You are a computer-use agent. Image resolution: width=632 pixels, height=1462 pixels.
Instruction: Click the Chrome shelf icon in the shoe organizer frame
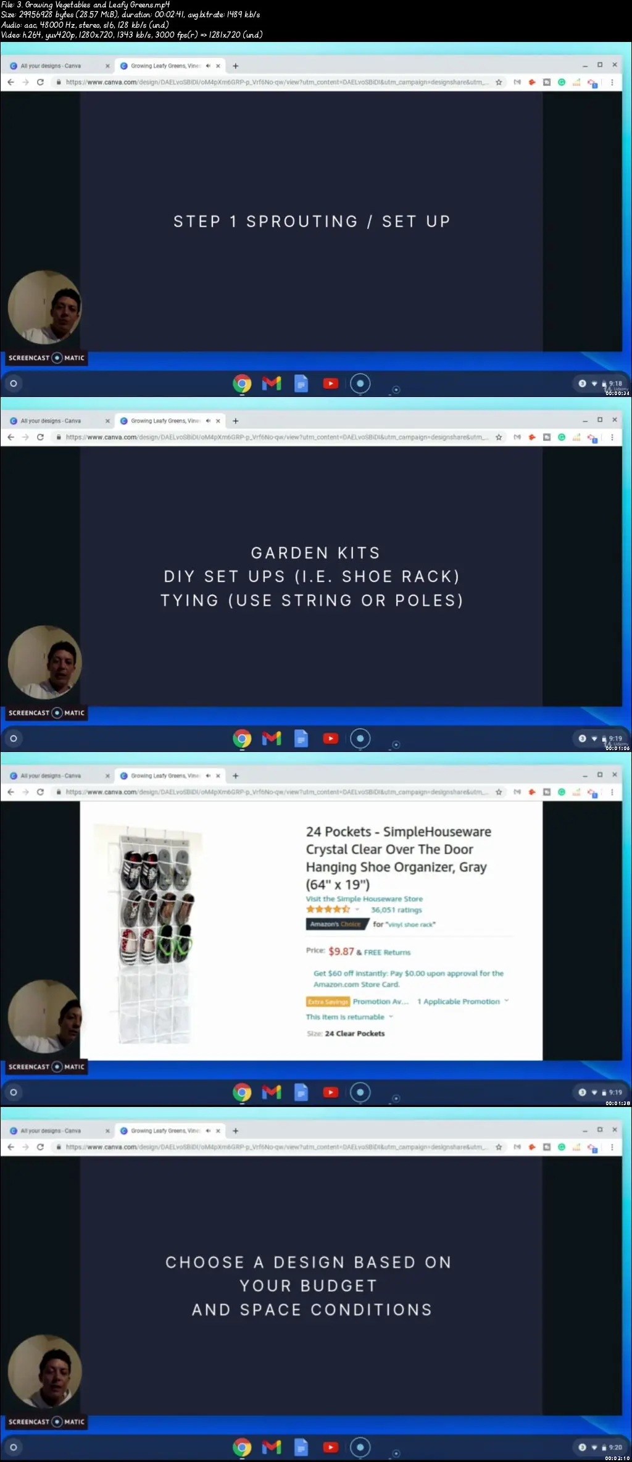click(x=242, y=1092)
